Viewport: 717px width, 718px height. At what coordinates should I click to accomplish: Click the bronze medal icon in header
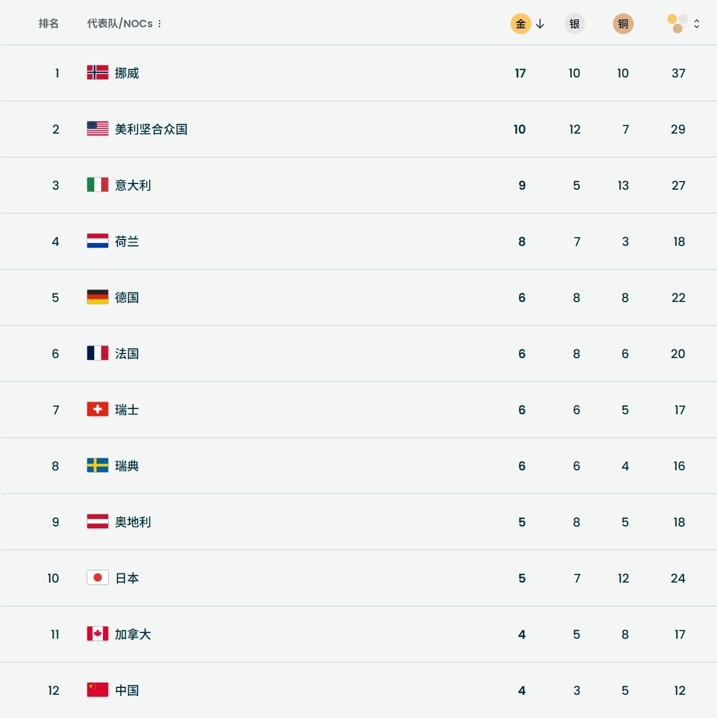click(x=623, y=24)
